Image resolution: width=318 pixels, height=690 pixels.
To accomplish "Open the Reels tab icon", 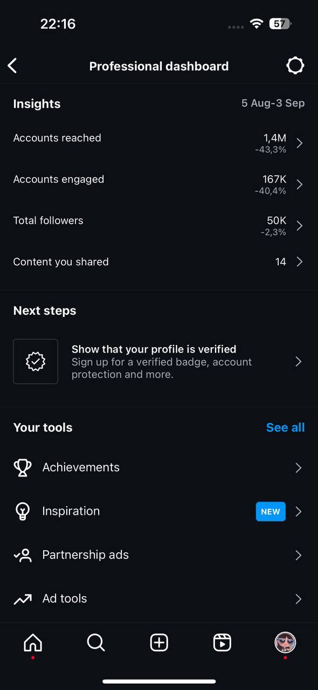I will tap(222, 643).
